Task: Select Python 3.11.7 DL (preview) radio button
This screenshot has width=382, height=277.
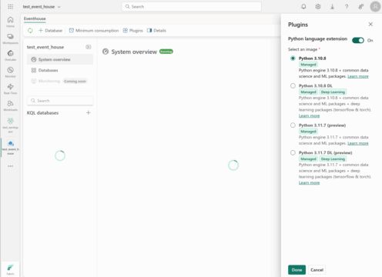Action: click(293, 152)
